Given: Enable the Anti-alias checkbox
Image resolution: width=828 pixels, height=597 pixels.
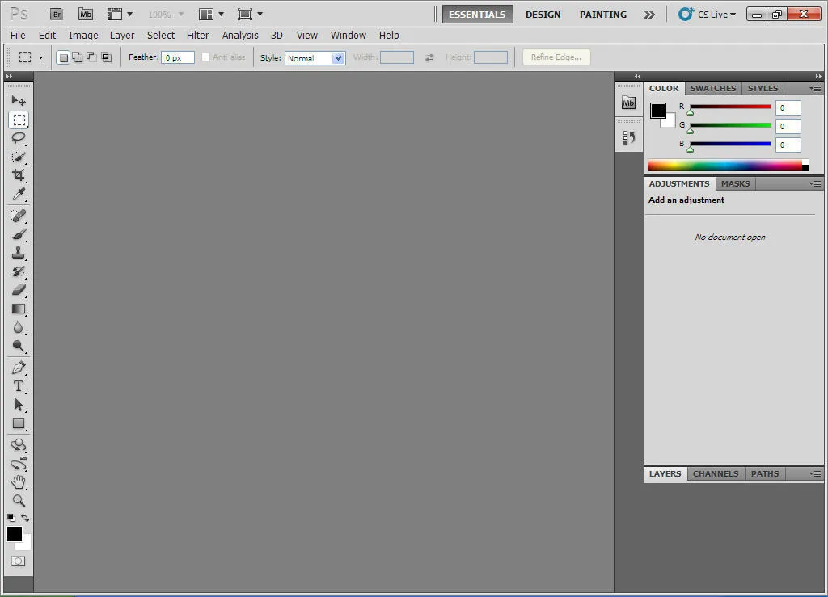Looking at the screenshot, I should coord(206,57).
